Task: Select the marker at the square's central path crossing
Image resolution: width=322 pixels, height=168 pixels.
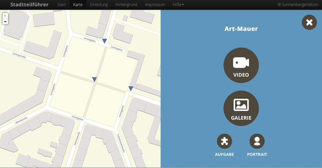Action: click(94, 79)
